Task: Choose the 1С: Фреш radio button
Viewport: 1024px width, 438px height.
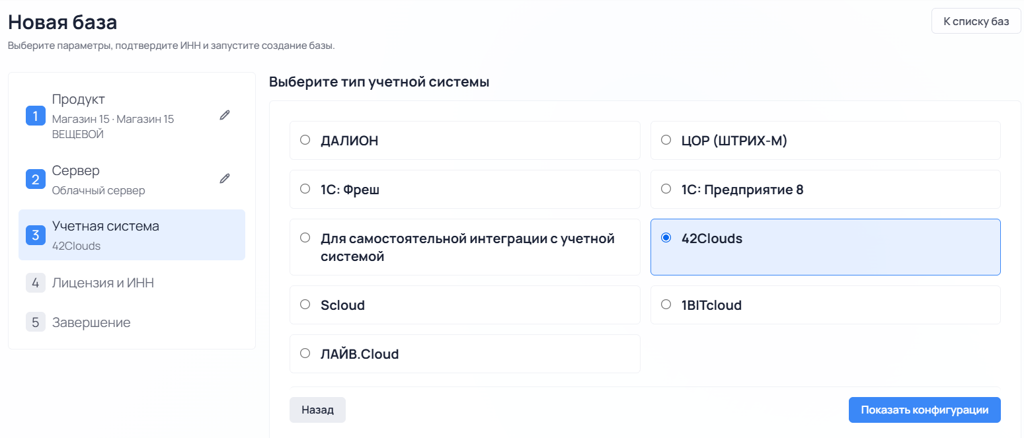Action: pyautogui.click(x=305, y=189)
